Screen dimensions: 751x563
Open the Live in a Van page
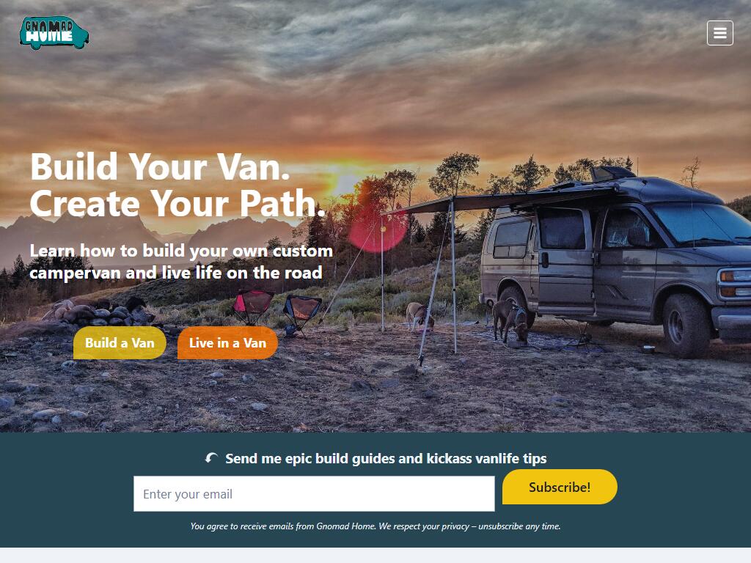227,343
